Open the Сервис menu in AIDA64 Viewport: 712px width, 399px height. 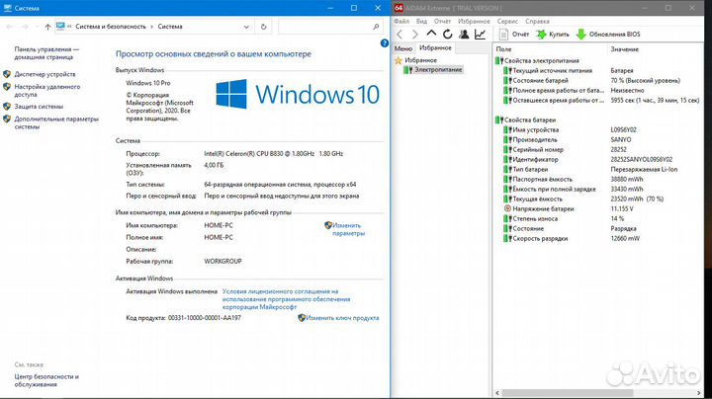click(506, 20)
